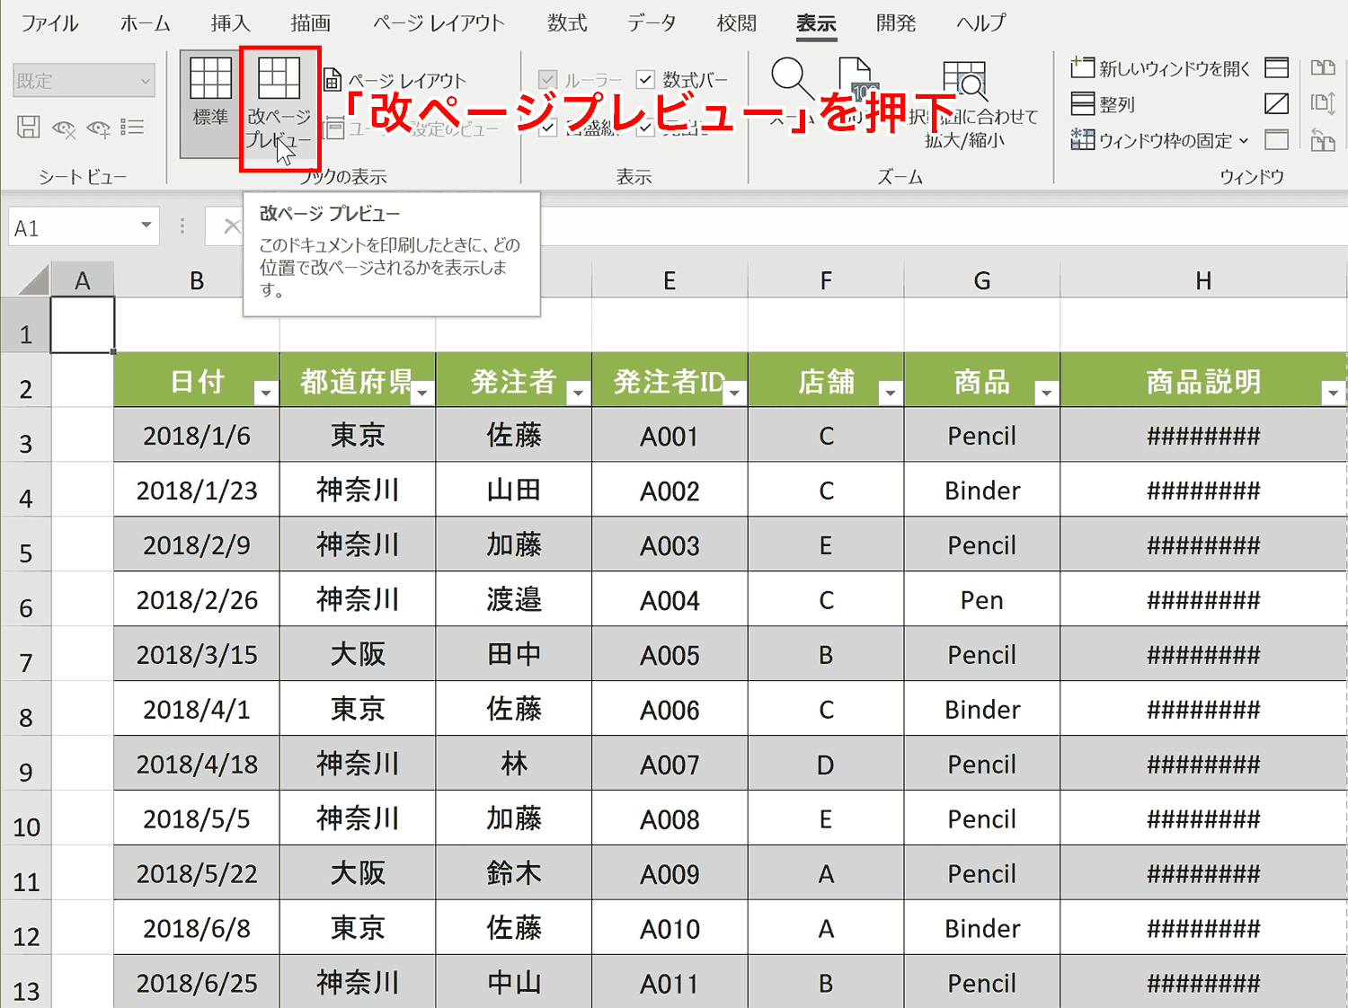Click cell containing 鈴木

point(514,874)
